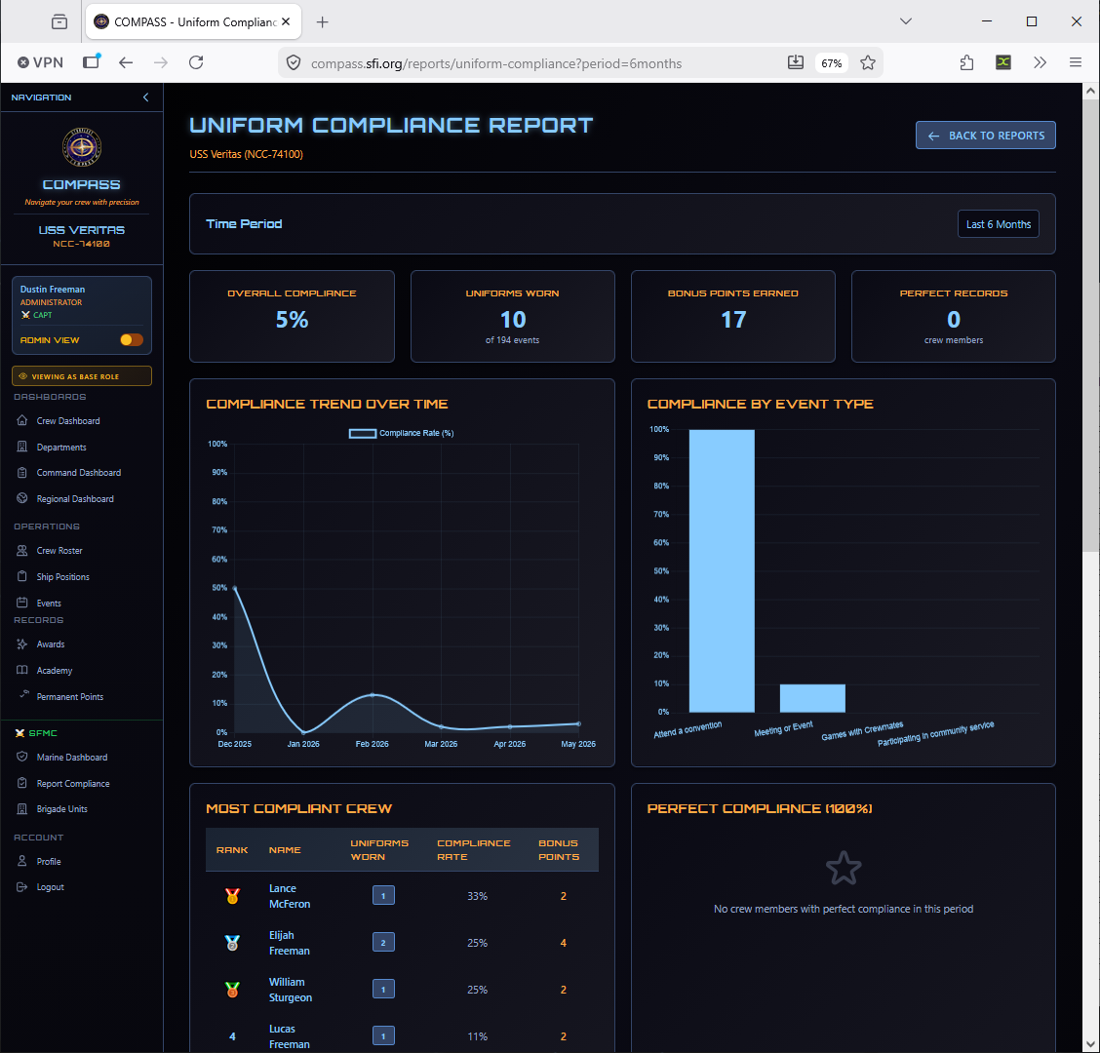Go back to previous page

[126, 62]
